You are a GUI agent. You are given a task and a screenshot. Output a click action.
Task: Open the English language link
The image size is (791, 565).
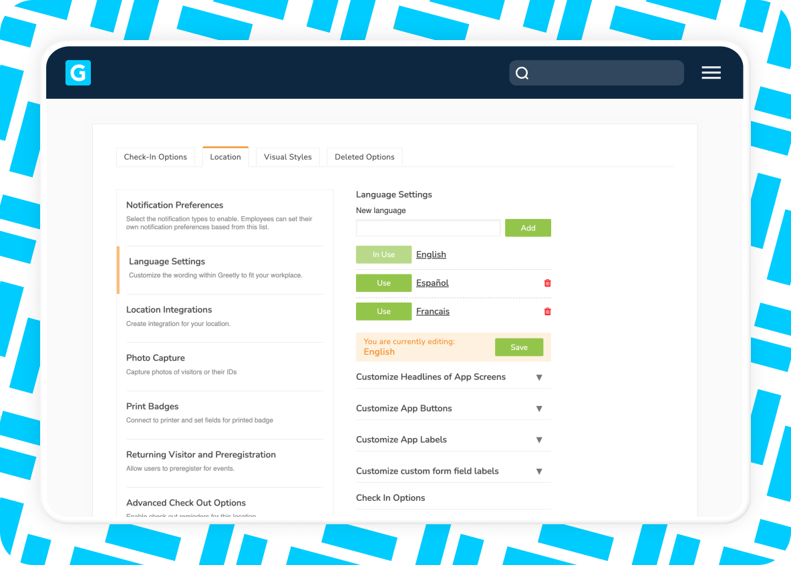(431, 254)
